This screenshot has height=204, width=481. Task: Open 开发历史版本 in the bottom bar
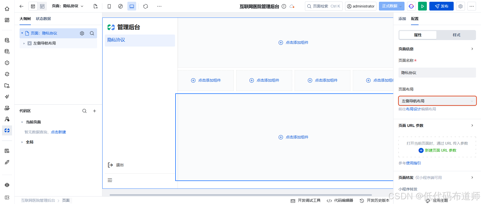(374, 200)
